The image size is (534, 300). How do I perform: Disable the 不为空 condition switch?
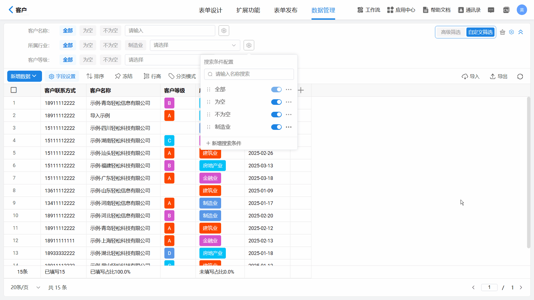tap(276, 115)
